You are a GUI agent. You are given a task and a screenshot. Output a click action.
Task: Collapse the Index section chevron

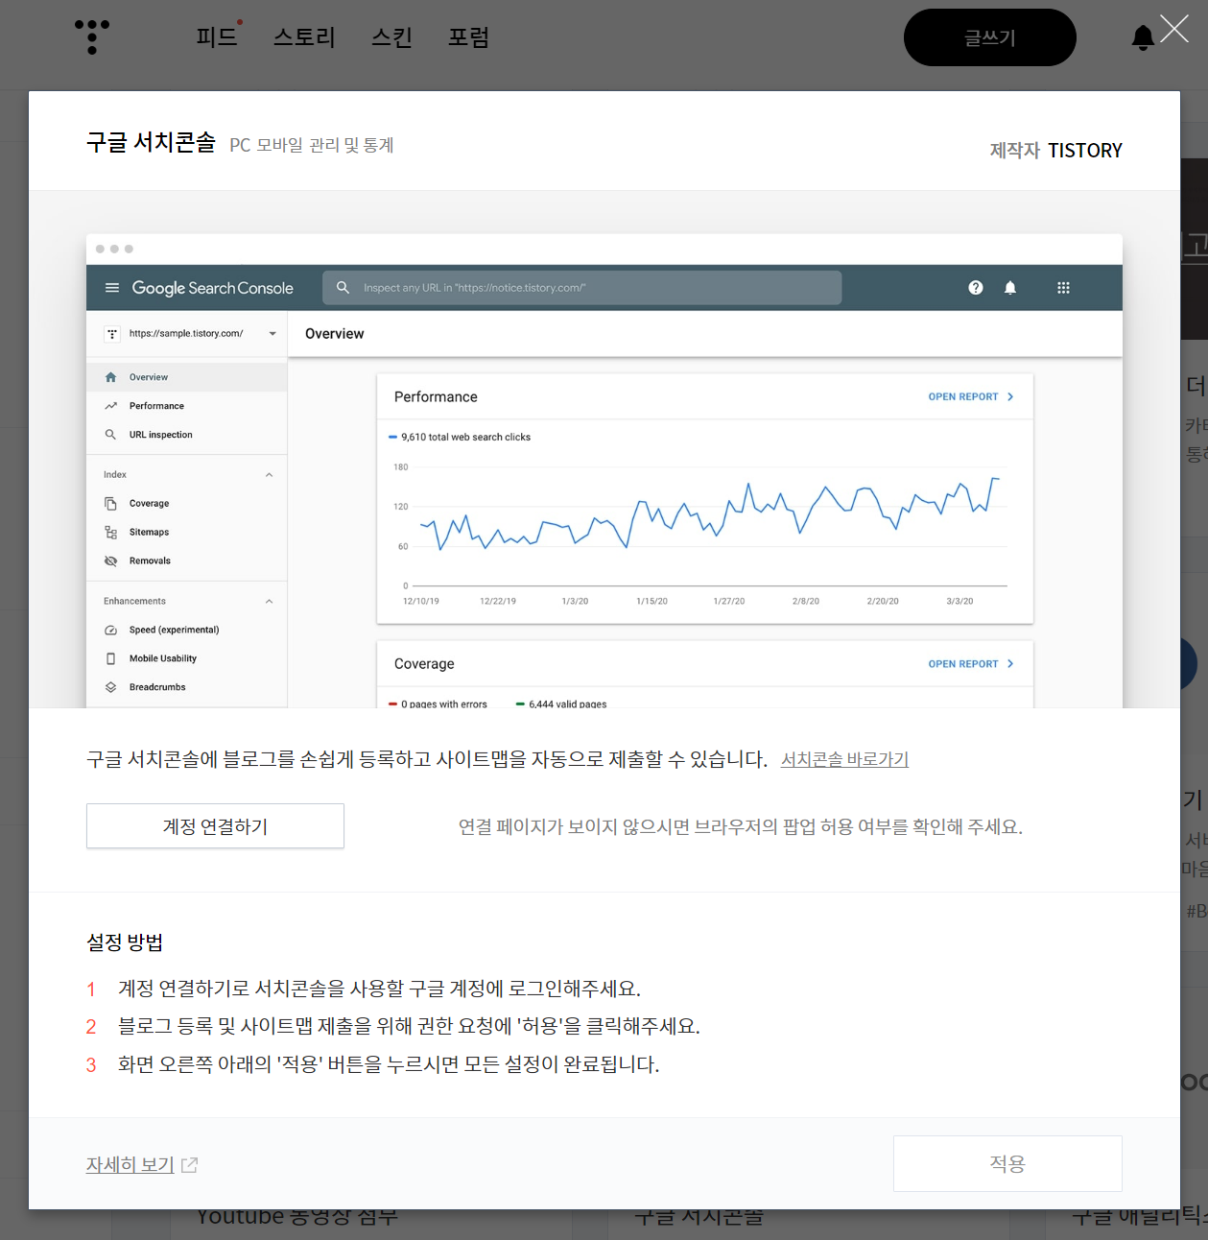click(269, 475)
